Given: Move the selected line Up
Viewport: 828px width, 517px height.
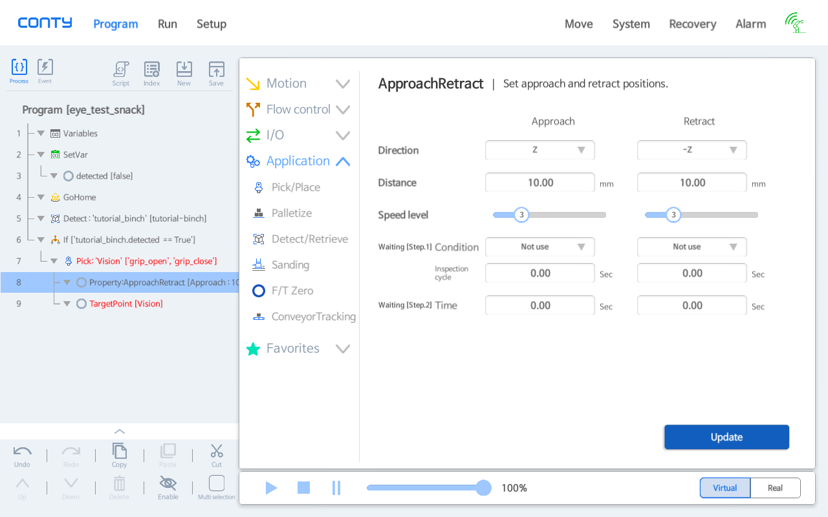Looking at the screenshot, I should tap(22, 488).
